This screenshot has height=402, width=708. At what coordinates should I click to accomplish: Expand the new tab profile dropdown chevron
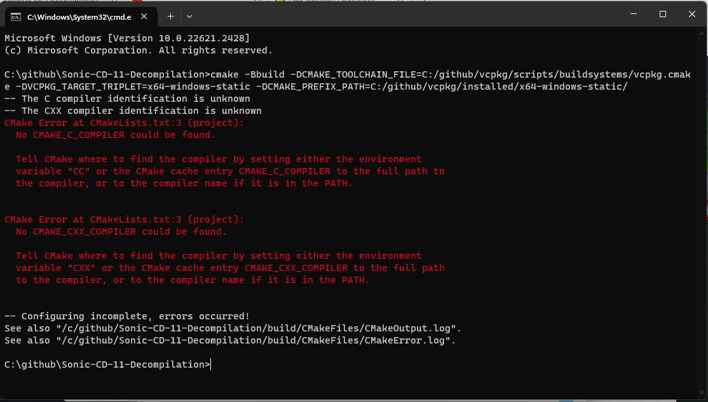189,17
